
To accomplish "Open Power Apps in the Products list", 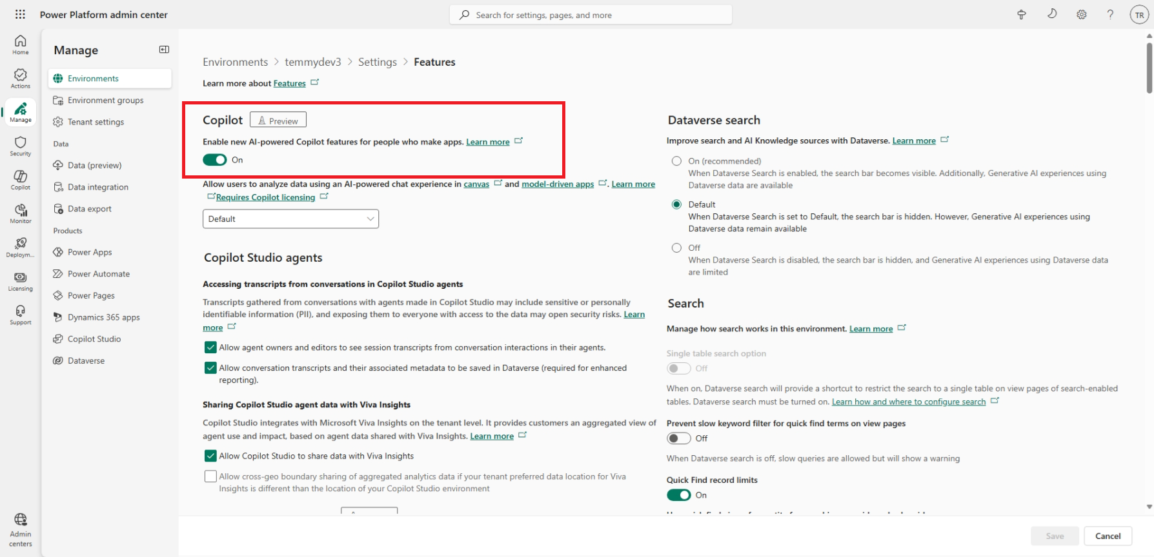I will (110, 252).
